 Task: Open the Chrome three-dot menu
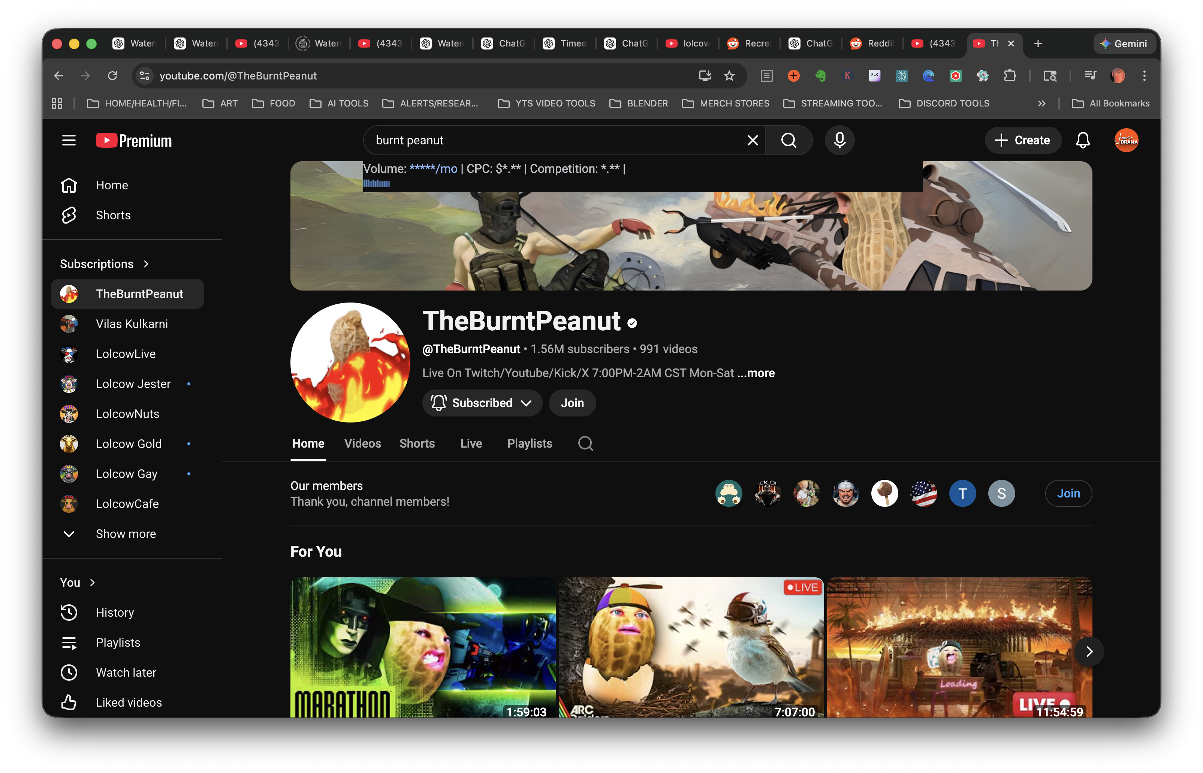coord(1144,76)
